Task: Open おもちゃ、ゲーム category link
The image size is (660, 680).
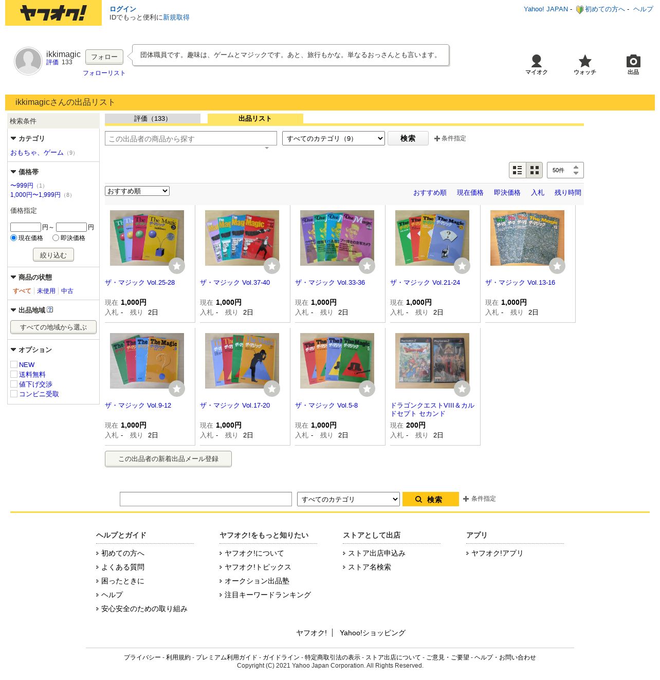Action: [x=37, y=153]
